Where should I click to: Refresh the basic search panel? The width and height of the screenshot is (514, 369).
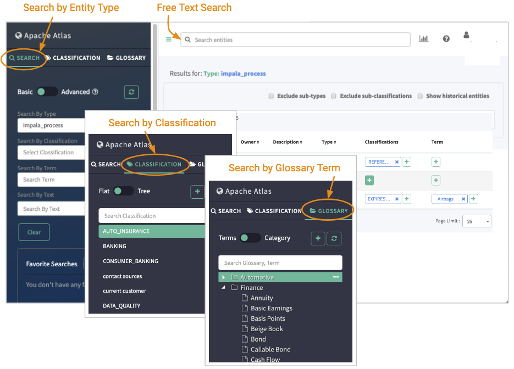coord(131,92)
